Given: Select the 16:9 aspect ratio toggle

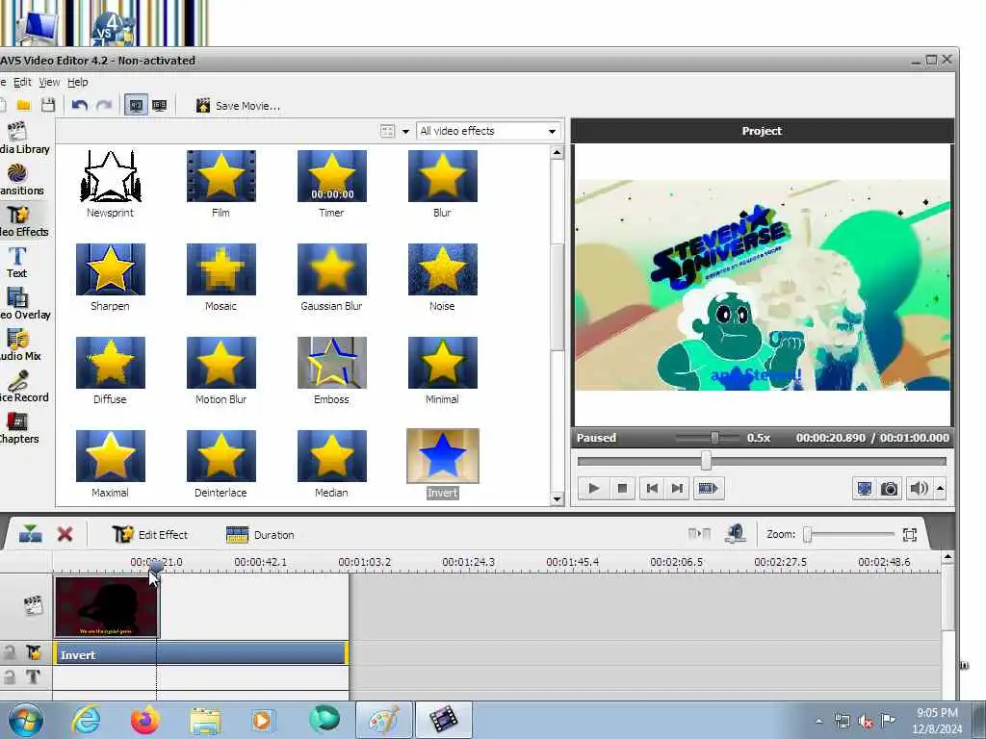Looking at the screenshot, I should point(160,105).
